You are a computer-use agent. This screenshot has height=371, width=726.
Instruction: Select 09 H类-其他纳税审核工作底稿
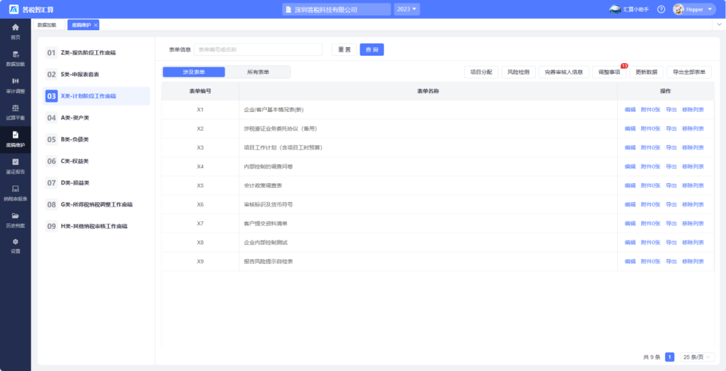tap(96, 226)
